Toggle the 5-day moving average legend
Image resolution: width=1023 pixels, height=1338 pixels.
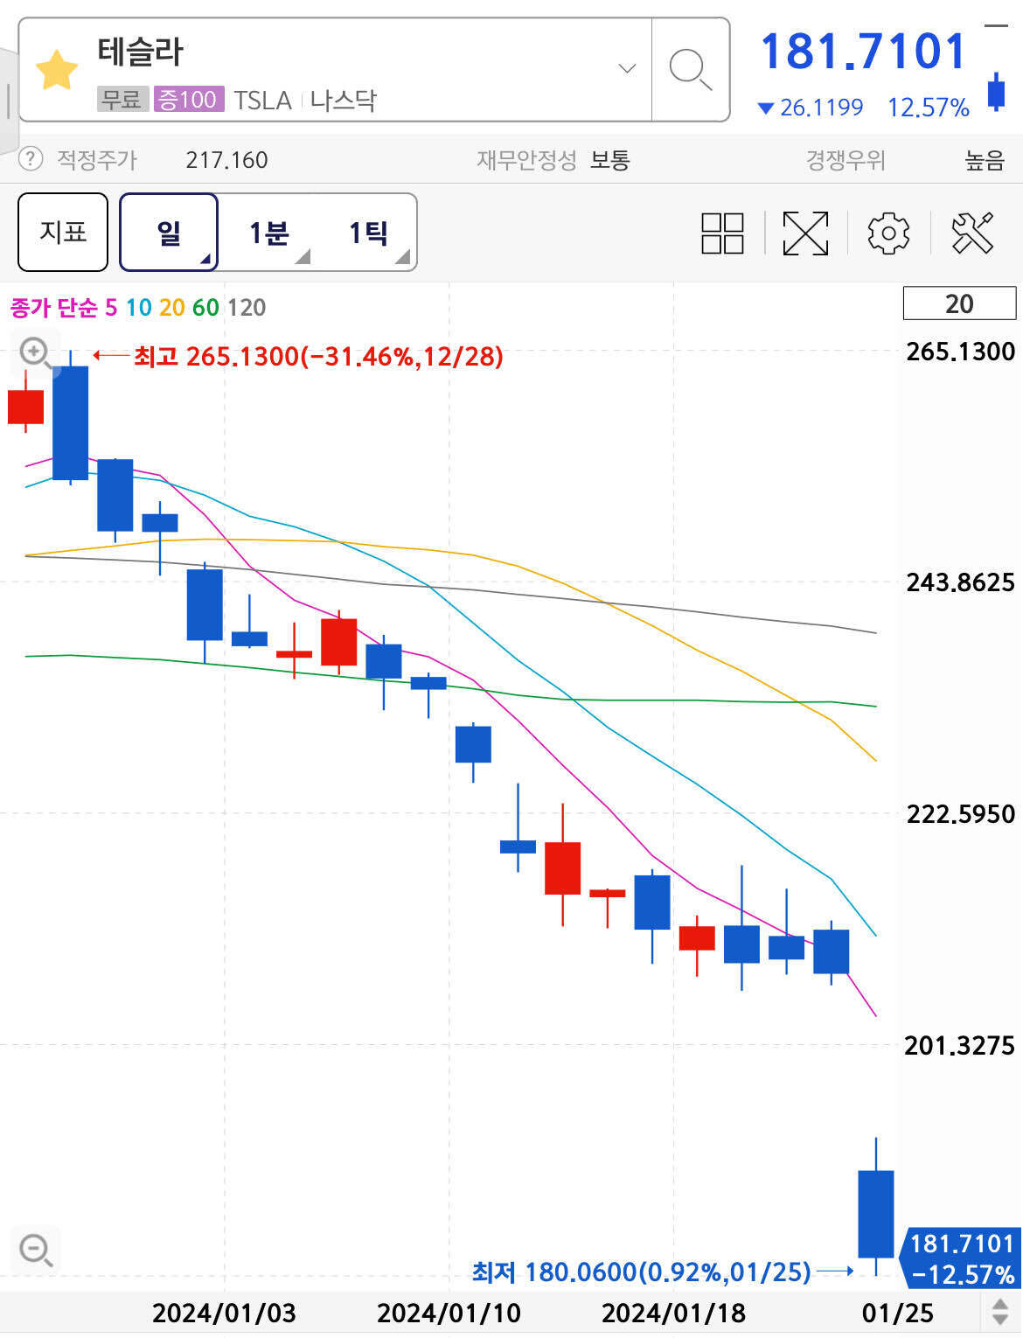[110, 308]
